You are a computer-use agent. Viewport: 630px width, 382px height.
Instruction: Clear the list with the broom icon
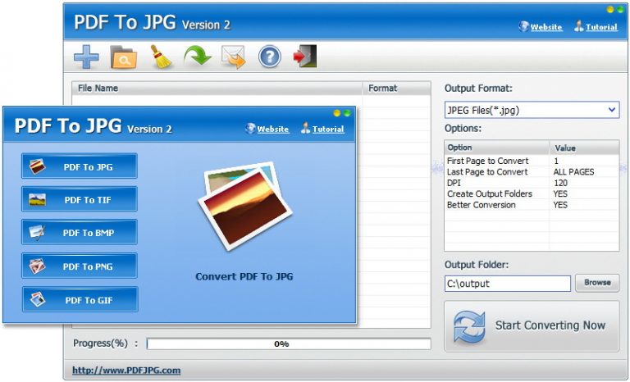(161, 57)
